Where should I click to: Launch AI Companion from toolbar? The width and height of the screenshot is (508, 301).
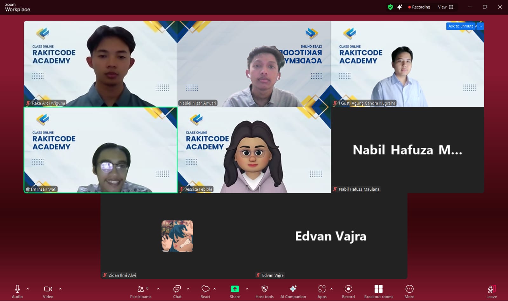[293, 292]
